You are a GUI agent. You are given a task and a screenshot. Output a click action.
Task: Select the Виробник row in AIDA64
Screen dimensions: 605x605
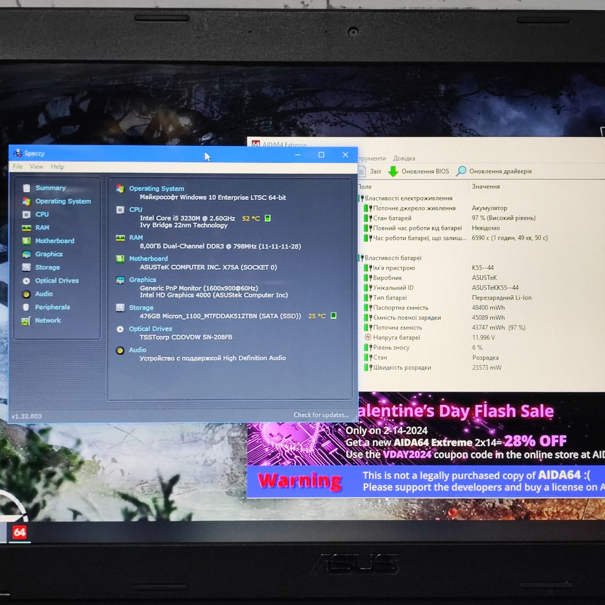pos(482,278)
